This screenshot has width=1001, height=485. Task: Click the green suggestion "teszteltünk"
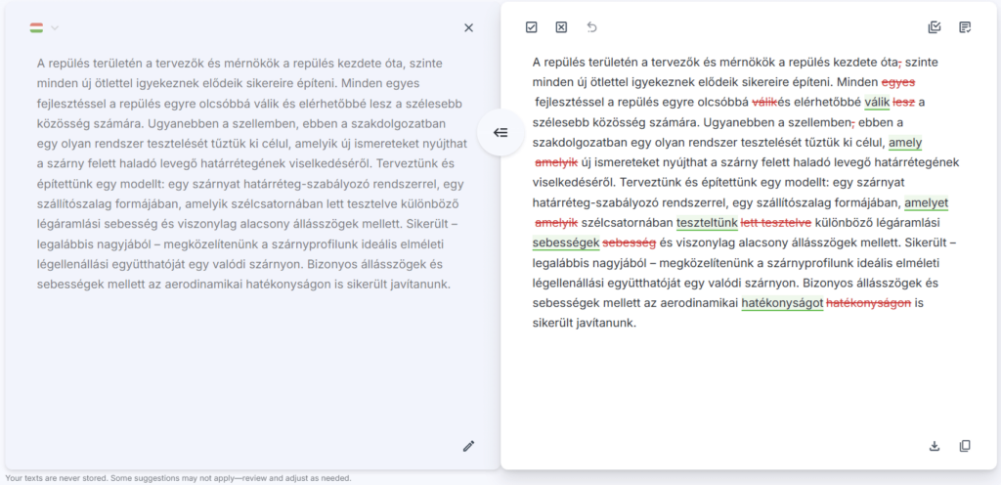click(707, 223)
